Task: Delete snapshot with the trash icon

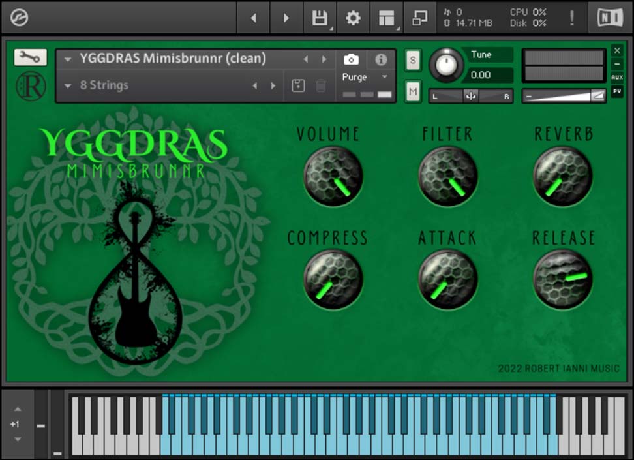Action: [x=321, y=85]
